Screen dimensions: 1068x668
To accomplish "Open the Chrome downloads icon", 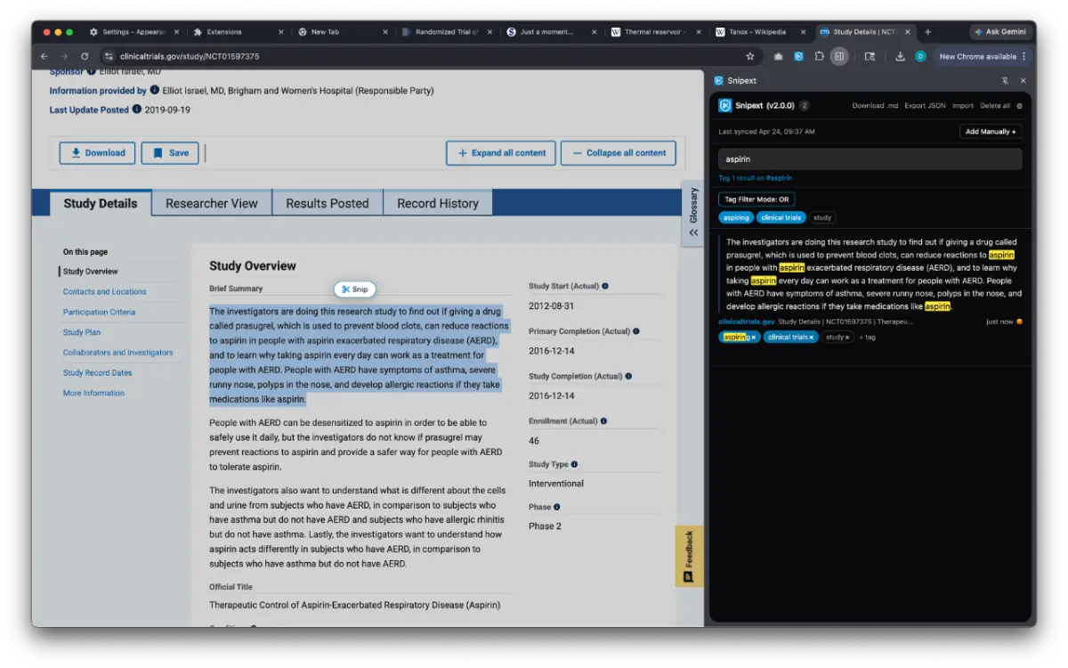I will [900, 56].
